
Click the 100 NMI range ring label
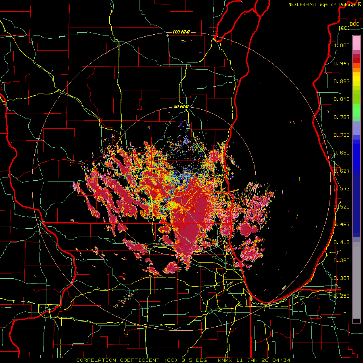coord(181,32)
